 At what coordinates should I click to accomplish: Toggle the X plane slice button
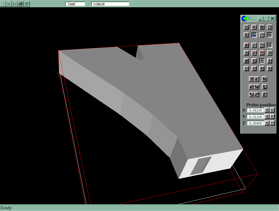coord(254,61)
